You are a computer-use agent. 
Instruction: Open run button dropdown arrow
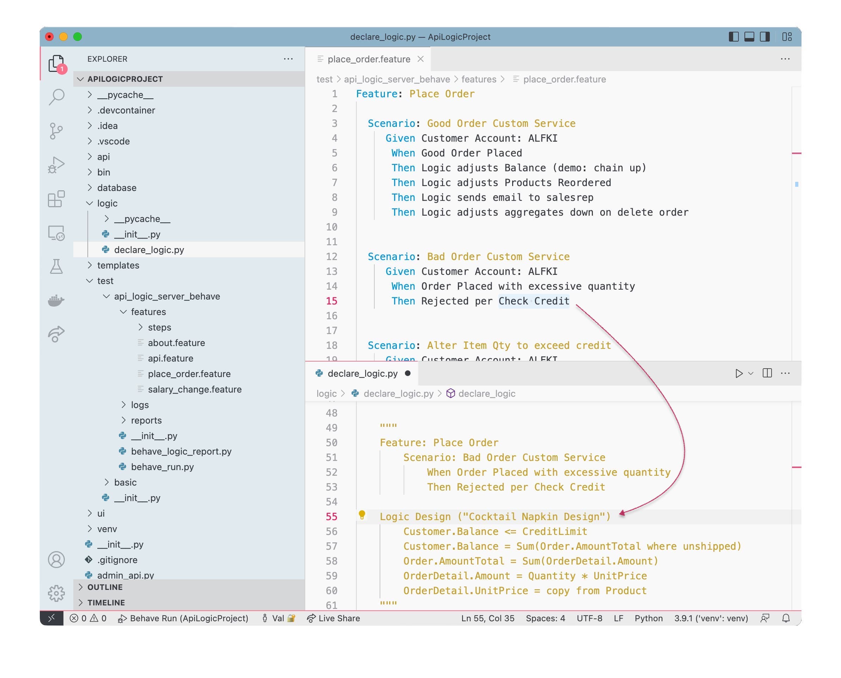click(750, 374)
